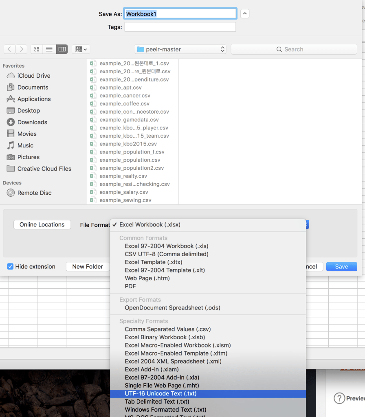
Task: Click the Tags input field
Action: (x=180, y=27)
